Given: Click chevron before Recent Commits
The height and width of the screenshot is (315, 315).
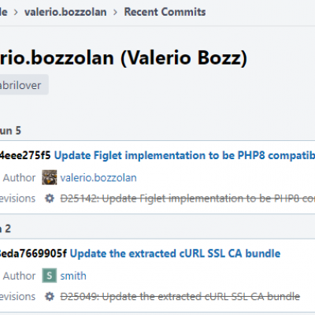Looking at the screenshot, I should [x=115, y=13].
